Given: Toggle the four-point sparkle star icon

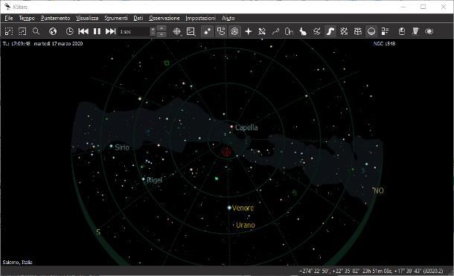Looking at the screenshot, I should click(249, 31).
